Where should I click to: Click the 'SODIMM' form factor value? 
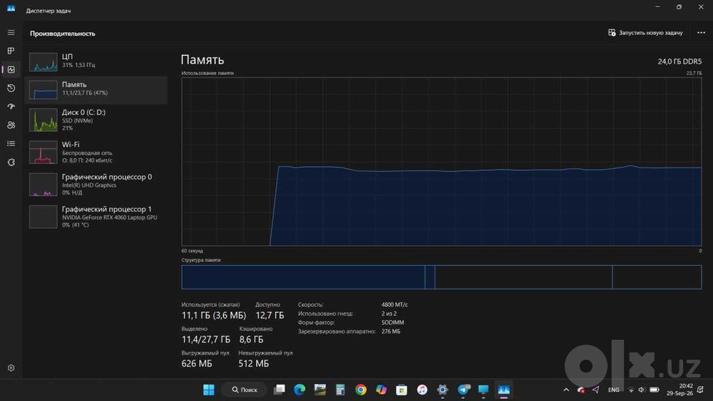[x=393, y=323]
